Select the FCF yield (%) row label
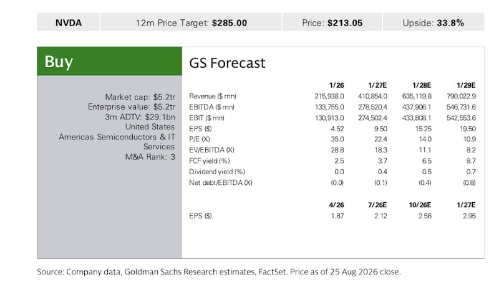 (x=210, y=161)
